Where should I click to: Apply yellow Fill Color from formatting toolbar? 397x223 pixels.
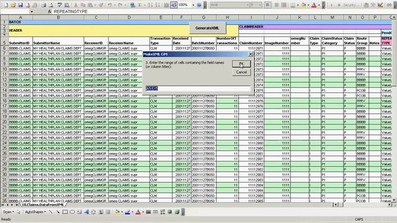[303, 5]
